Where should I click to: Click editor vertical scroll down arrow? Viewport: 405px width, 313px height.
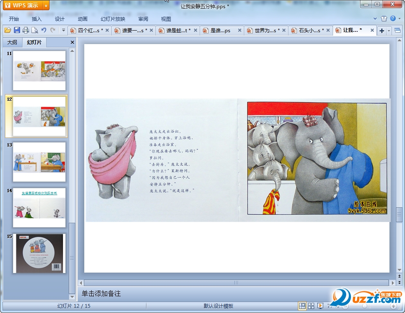pyautogui.click(x=399, y=270)
